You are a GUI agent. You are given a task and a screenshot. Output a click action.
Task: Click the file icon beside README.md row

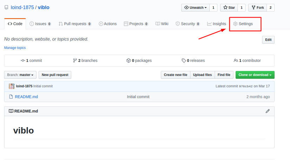[x=11, y=97]
